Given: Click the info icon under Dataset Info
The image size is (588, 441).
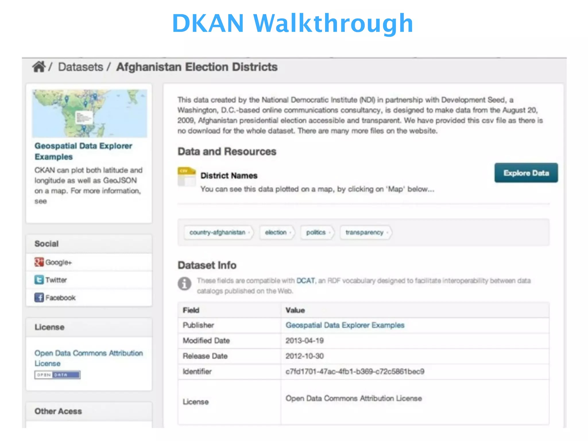Looking at the screenshot, I should 185,284.
